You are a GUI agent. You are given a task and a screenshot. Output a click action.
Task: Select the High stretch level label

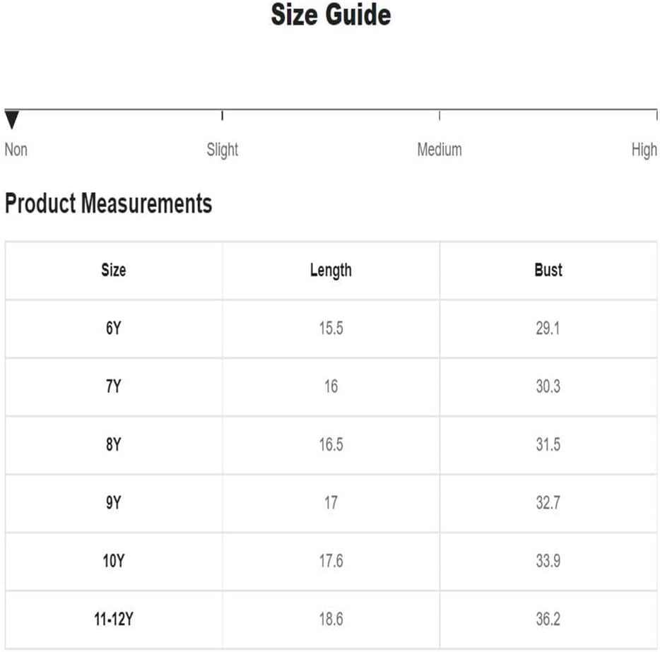[644, 150]
